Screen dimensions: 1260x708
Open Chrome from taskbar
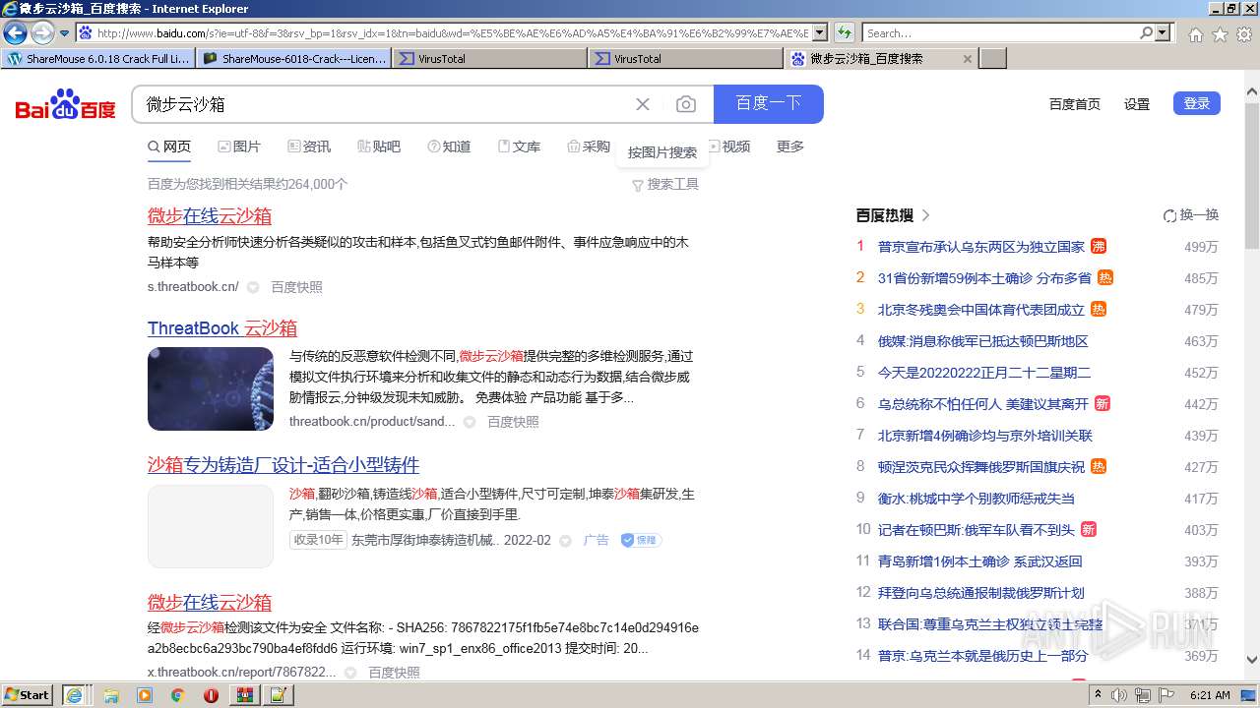pos(177,695)
